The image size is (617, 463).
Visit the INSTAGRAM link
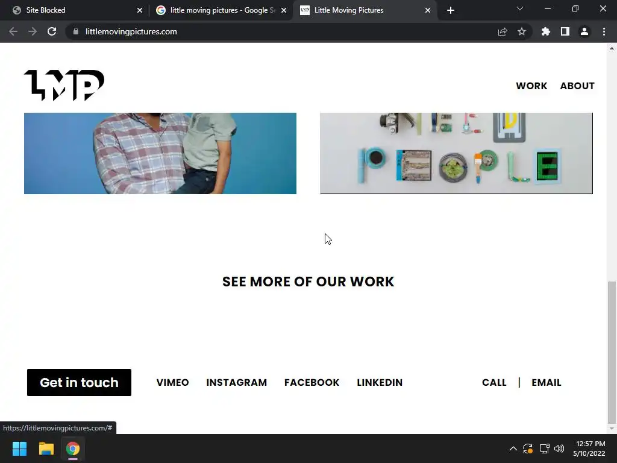coord(236,382)
